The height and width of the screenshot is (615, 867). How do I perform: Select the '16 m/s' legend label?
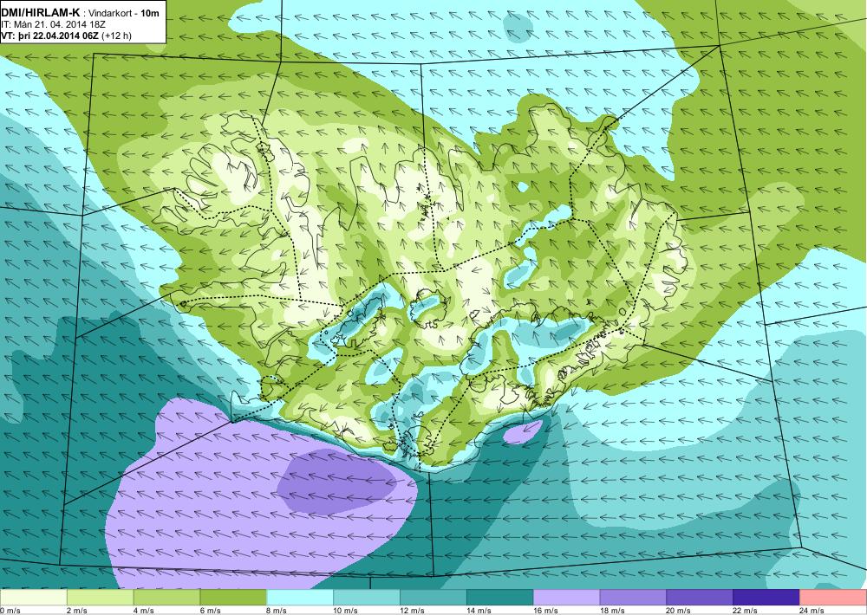coord(546,611)
